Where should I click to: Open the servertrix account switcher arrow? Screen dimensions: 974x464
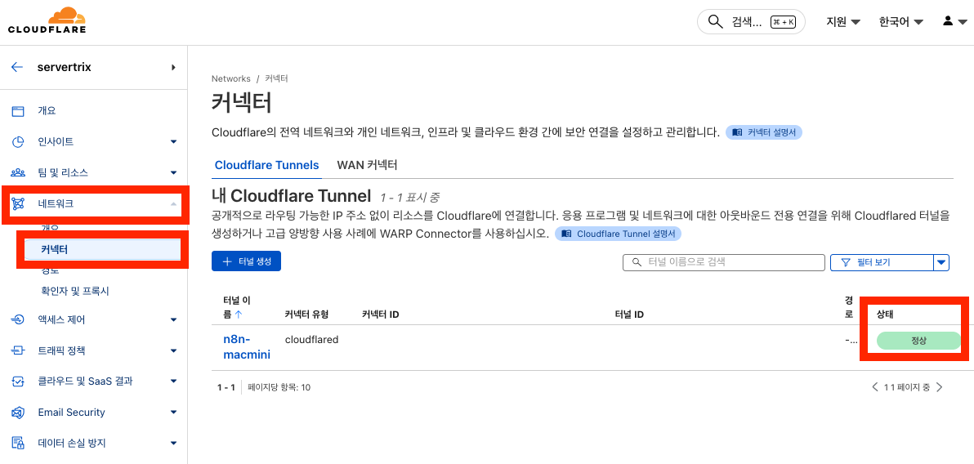173,68
